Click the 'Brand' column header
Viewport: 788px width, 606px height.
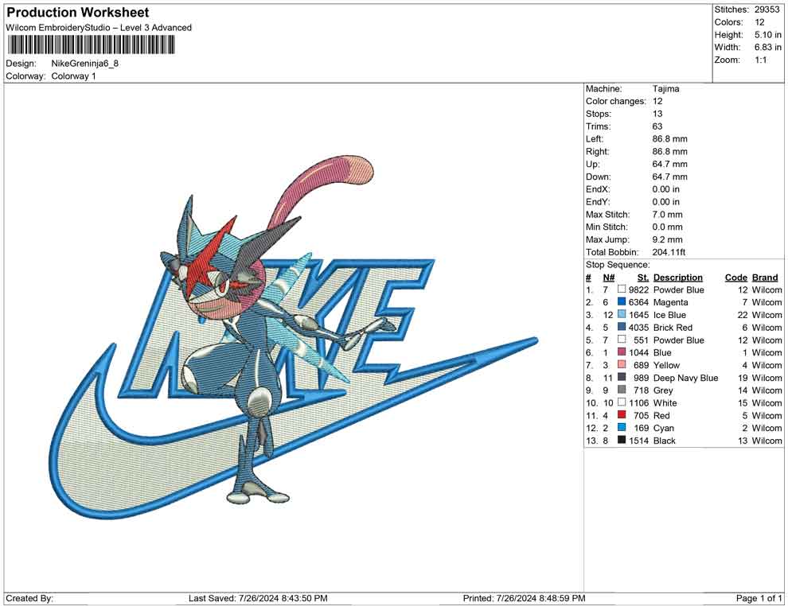tap(765, 278)
